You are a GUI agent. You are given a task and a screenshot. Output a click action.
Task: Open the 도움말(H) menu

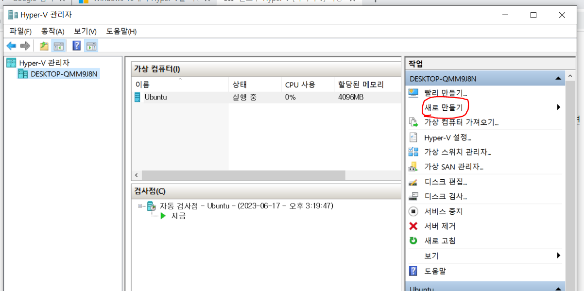coord(121,31)
